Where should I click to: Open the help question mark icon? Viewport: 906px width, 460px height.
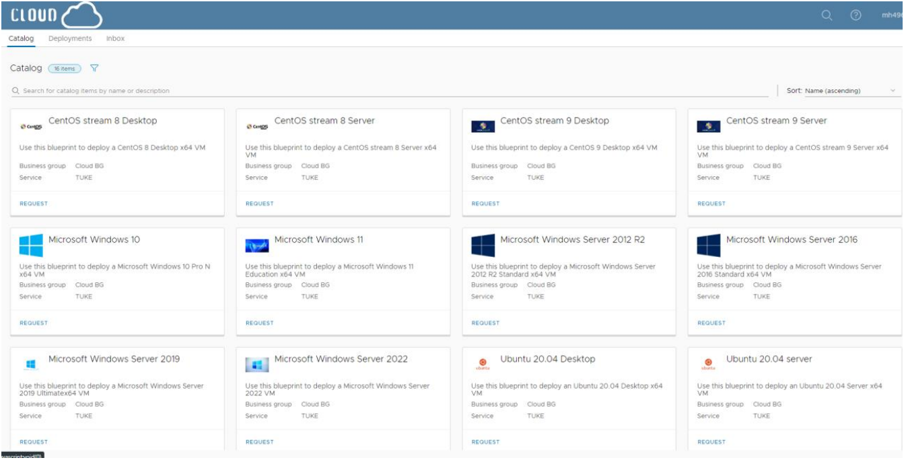[x=856, y=15]
